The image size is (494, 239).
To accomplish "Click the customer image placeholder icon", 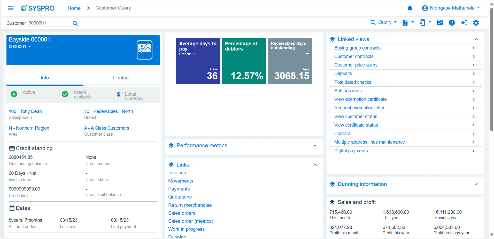I will [144, 50].
